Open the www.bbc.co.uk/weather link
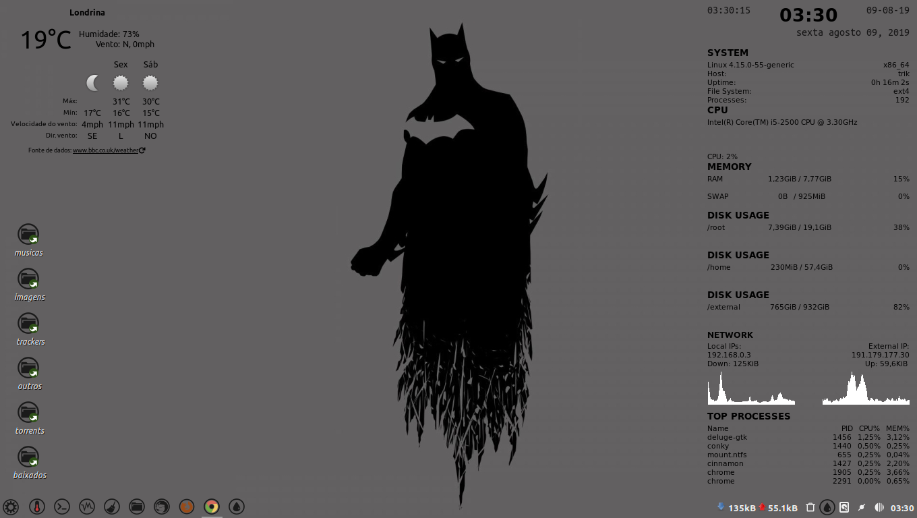 click(x=105, y=150)
